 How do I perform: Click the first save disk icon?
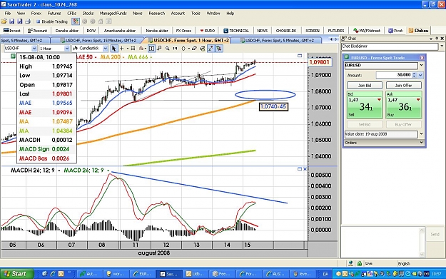coord(12,21)
